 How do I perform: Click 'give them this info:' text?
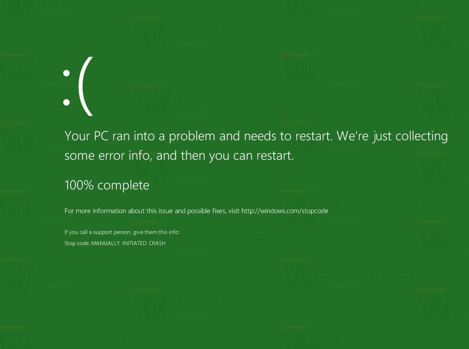(x=156, y=232)
